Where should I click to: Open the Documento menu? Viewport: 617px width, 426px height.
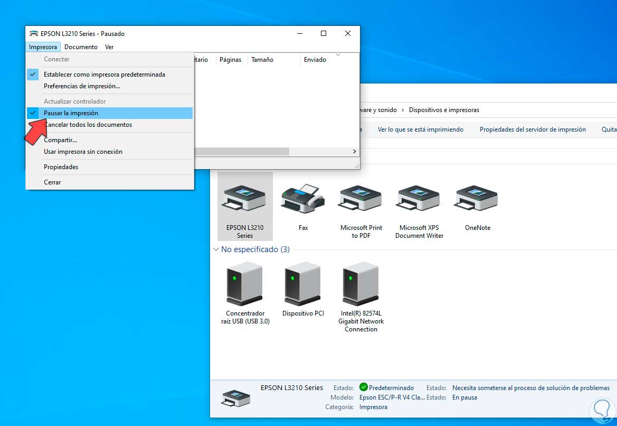tap(81, 47)
